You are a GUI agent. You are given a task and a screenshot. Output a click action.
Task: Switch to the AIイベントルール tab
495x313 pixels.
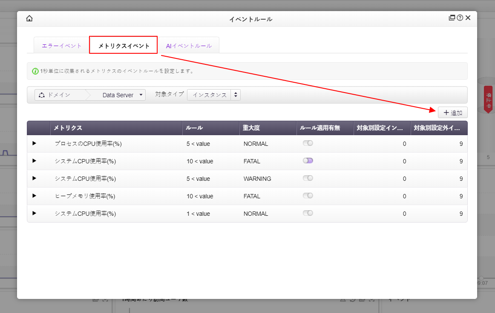pyautogui.click(x=189, y=46)
